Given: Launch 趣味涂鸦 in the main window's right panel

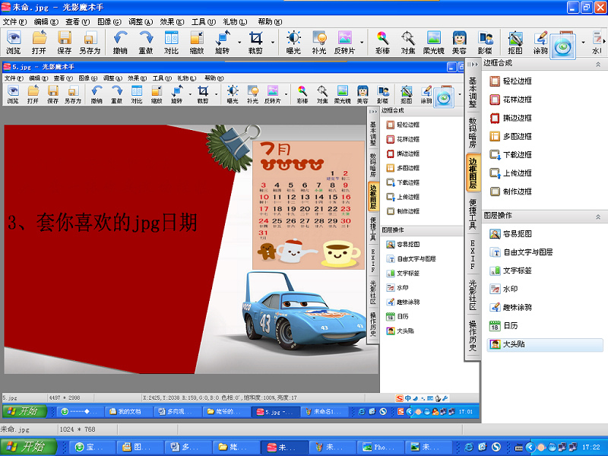Looking at the screenshot, I should [511, 308].
